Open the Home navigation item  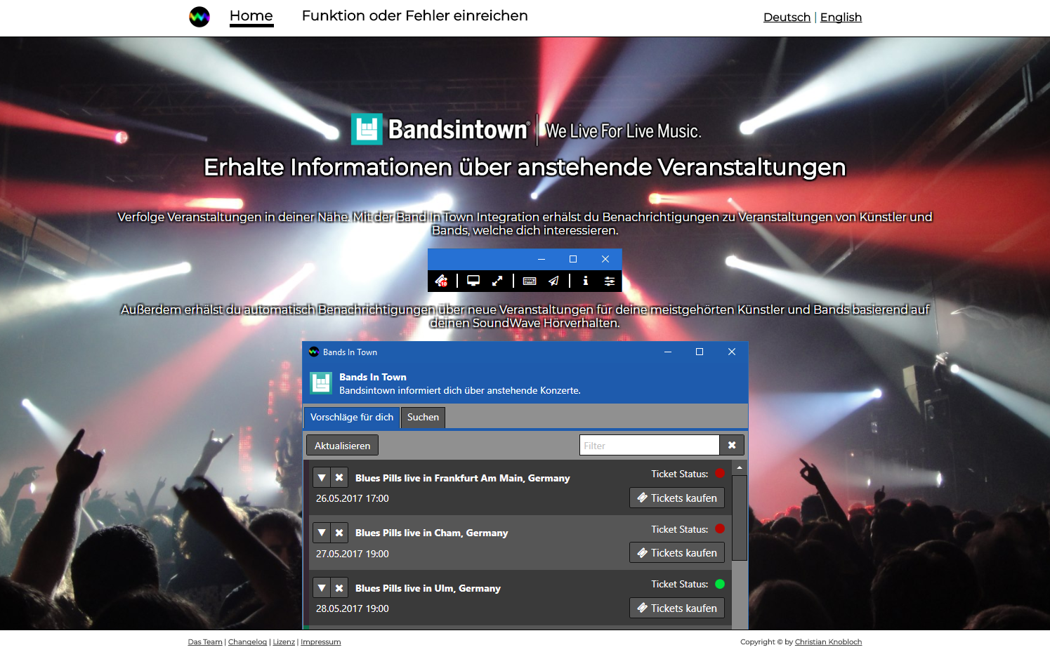[x=251, y=15]
